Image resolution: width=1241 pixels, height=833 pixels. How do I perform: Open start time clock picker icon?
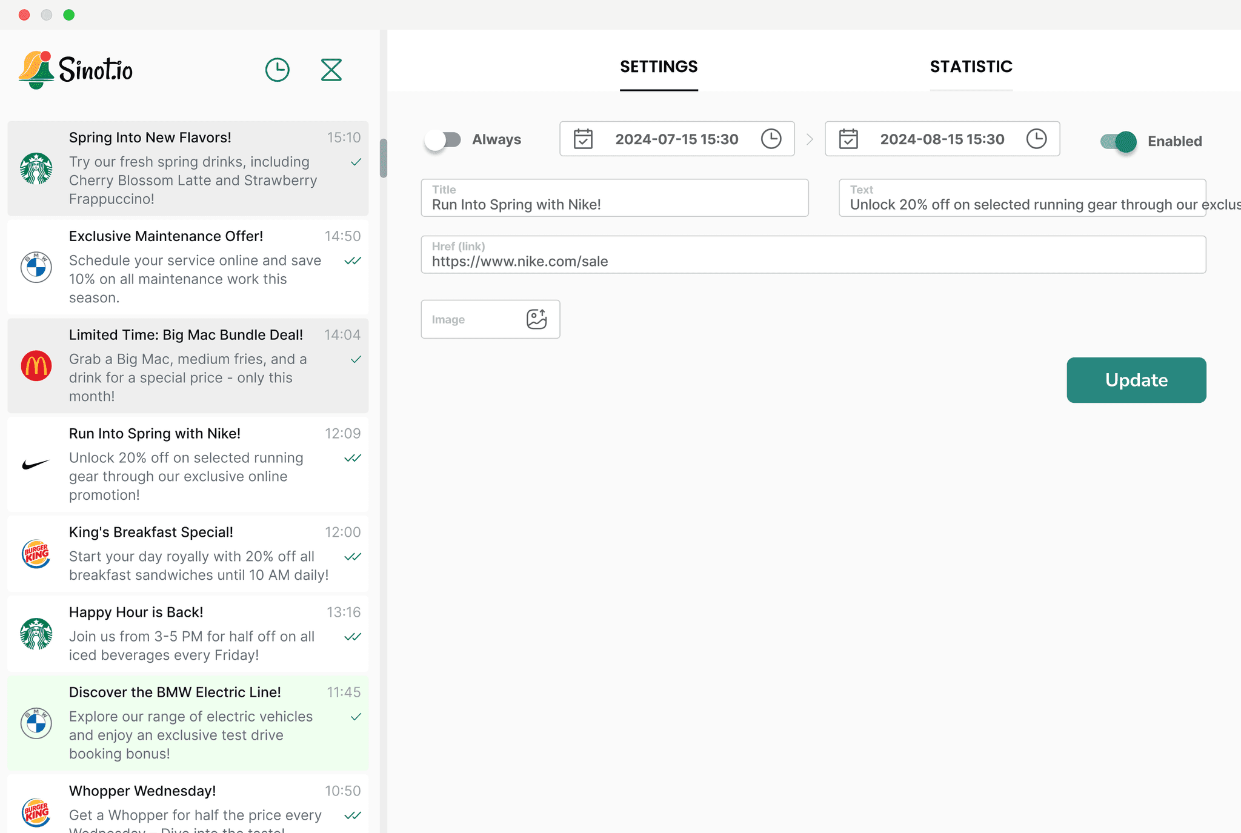point(771,139)
